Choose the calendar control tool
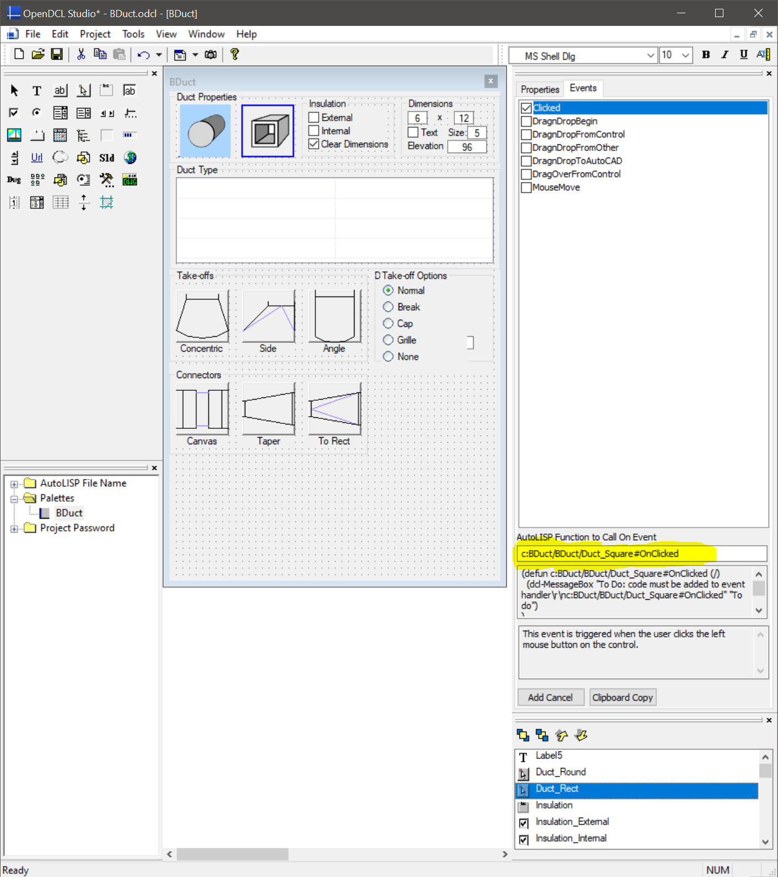 pos(60,135)
